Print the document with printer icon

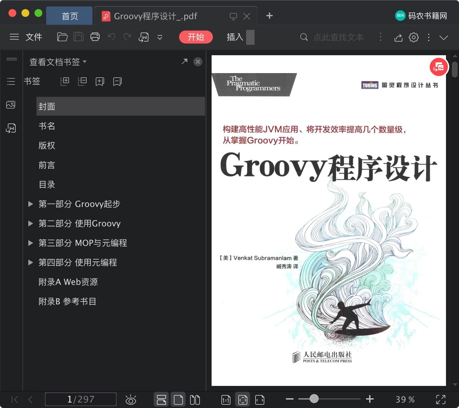95,37
